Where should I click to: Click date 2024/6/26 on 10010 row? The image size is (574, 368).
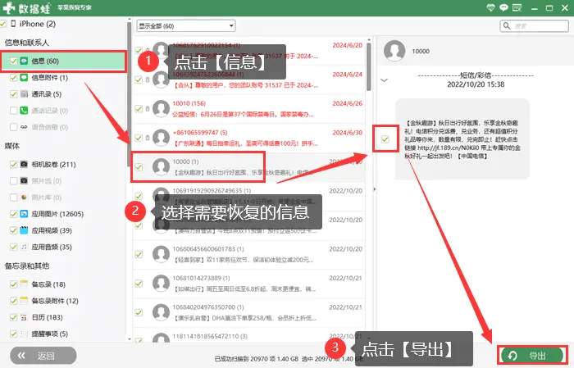348,103
